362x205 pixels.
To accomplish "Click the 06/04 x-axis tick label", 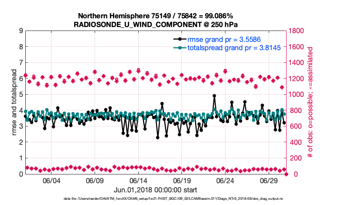I will (x=51, y=181).
